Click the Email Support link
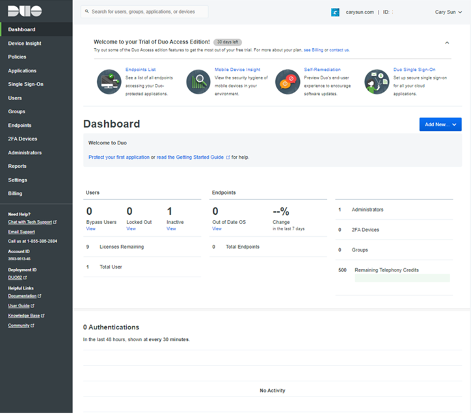This screenshot has width=471, height=414. pyautogui.click(x=21, y=232)
